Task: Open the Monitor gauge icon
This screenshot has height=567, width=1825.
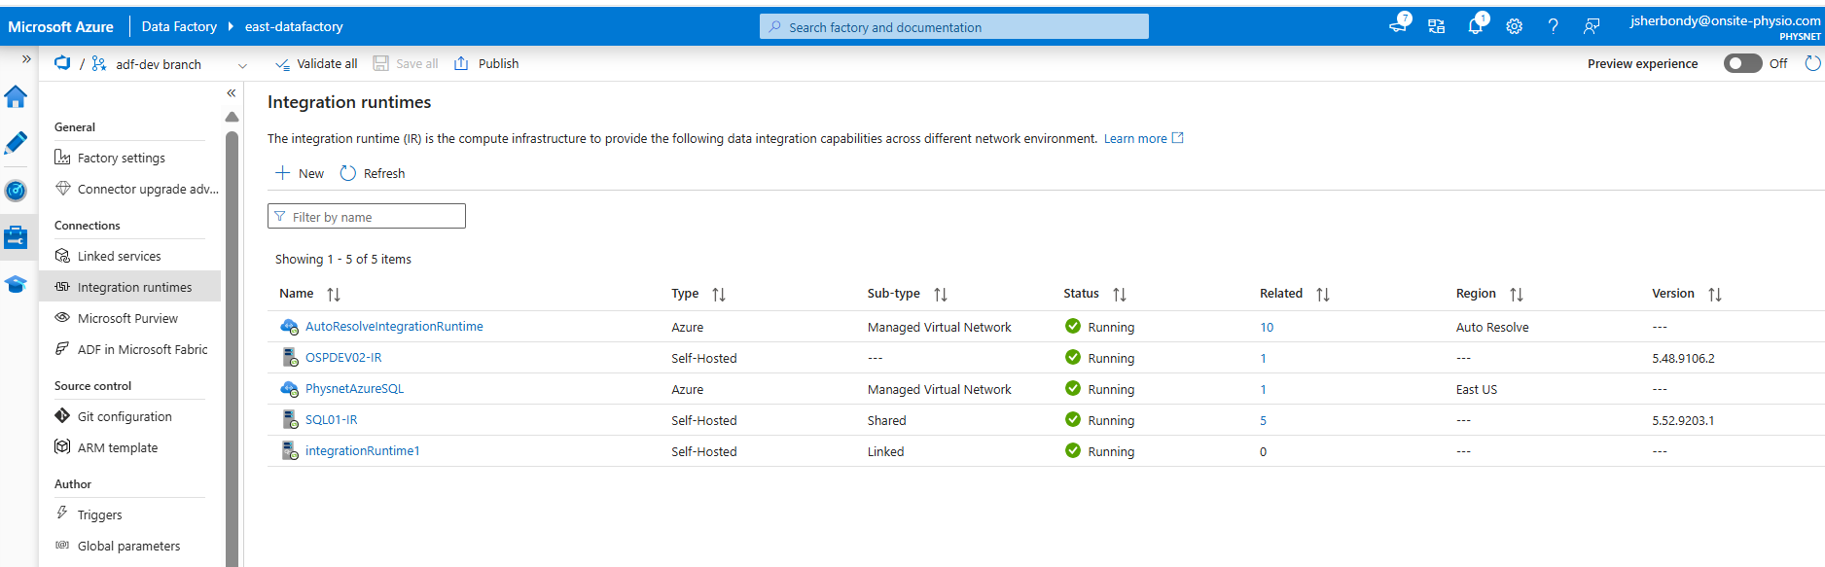Action: pyautogui.click(x=16, y=191)
